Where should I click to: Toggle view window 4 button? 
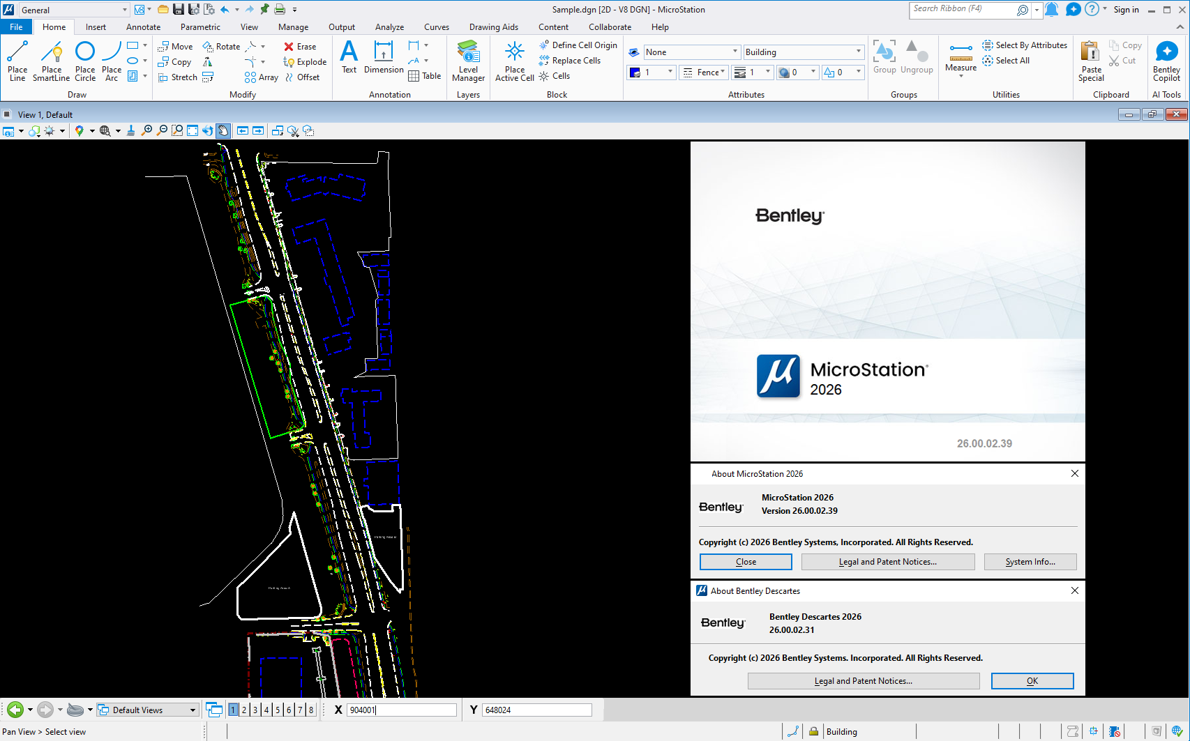(266, 710)
